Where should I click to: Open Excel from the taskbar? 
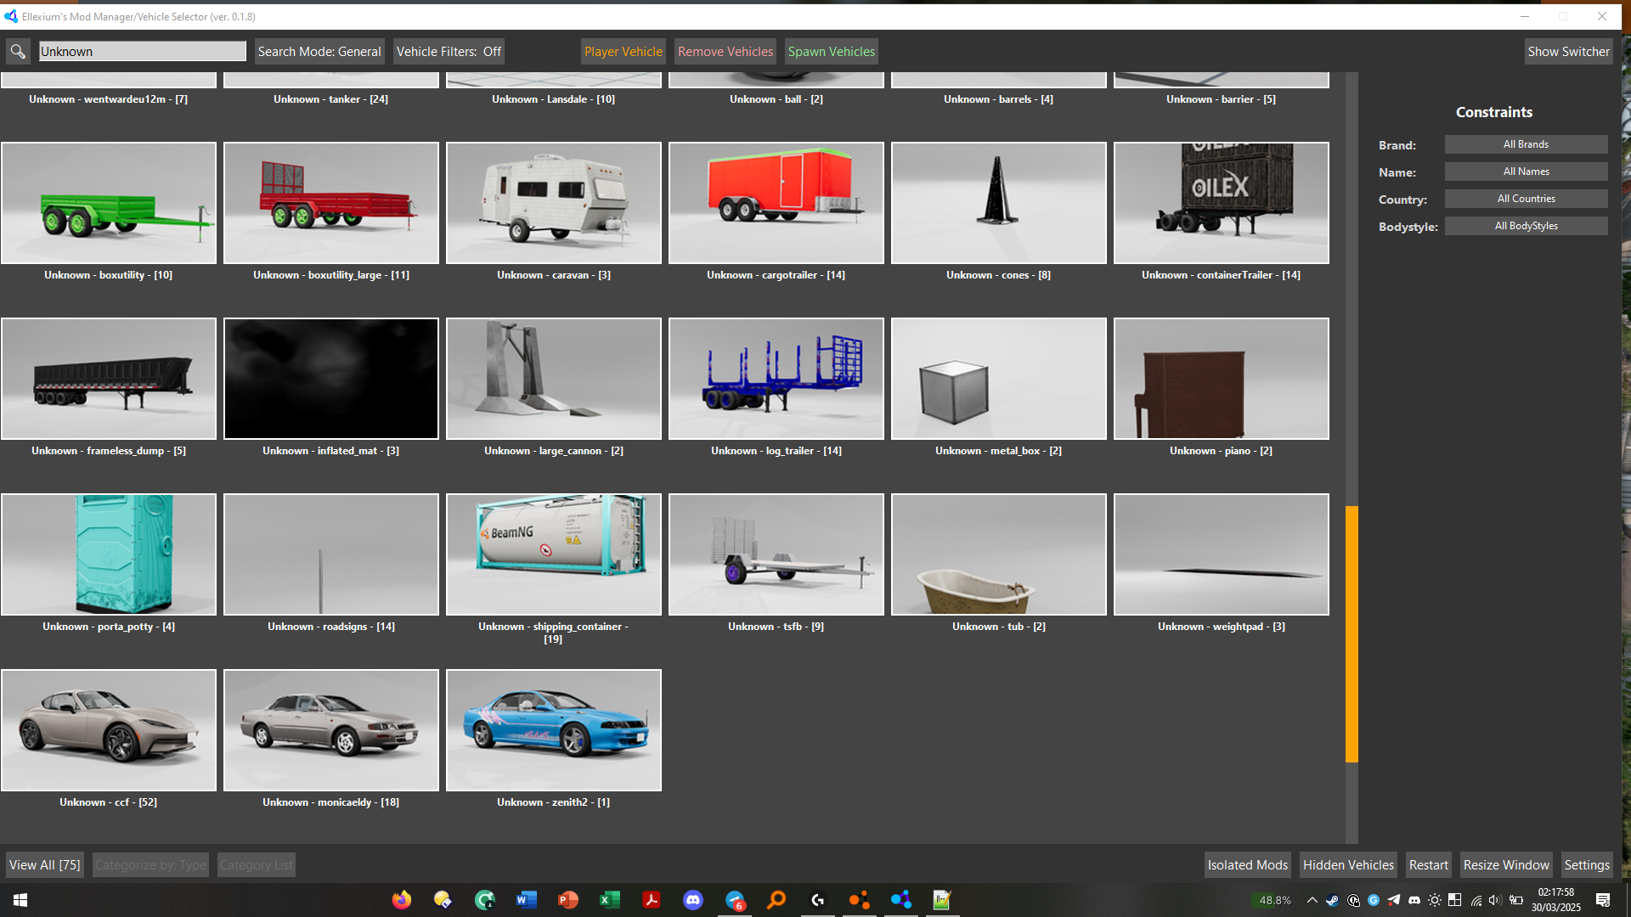pos(610,900)
